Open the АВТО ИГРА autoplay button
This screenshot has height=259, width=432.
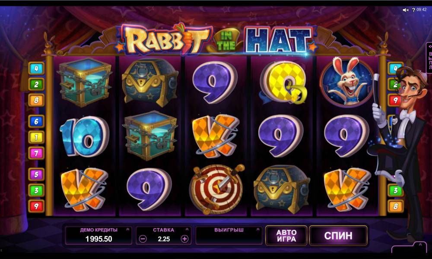[286, 236]
